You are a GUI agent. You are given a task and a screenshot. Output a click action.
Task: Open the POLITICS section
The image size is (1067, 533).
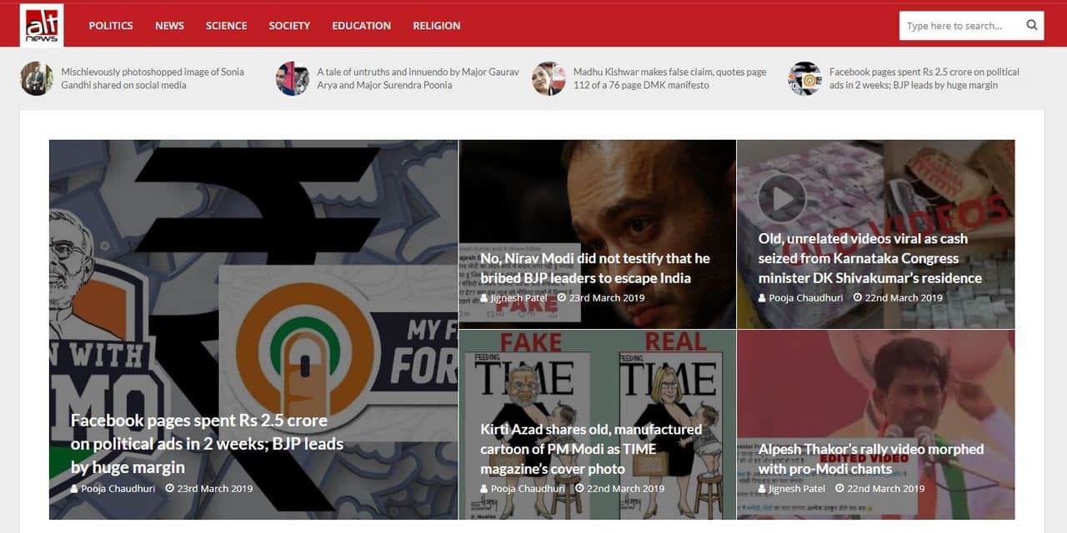pos(110,26)
